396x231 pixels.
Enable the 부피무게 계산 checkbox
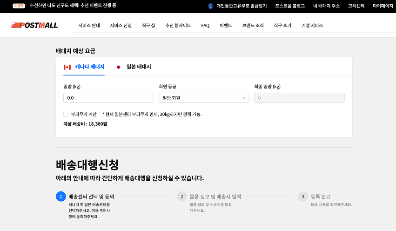tap(66, 114)
